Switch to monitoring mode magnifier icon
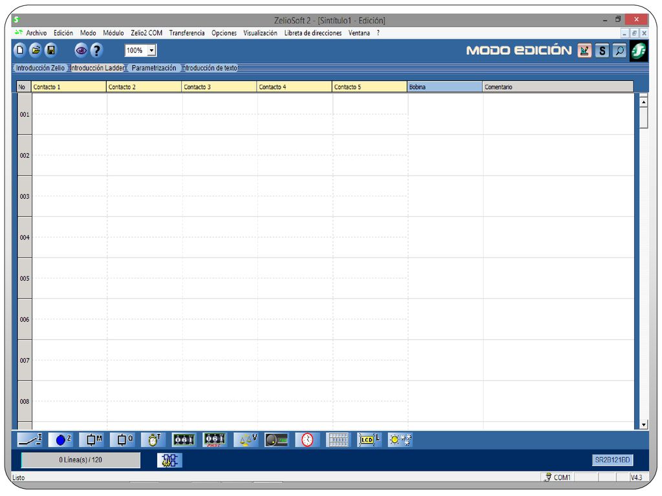This screenshot has height=496, width=662. tap(619, 50)
